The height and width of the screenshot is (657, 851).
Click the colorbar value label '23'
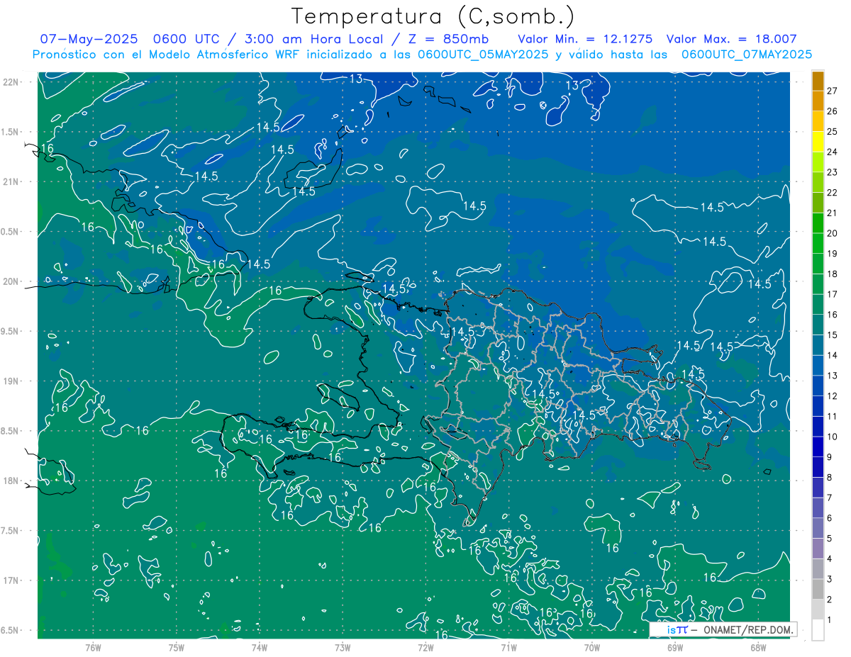pos(832,172)
